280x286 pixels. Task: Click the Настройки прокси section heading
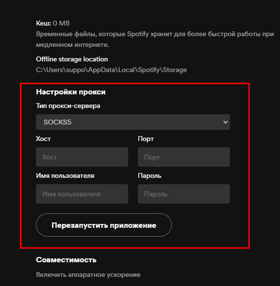(x=71, y=92)
